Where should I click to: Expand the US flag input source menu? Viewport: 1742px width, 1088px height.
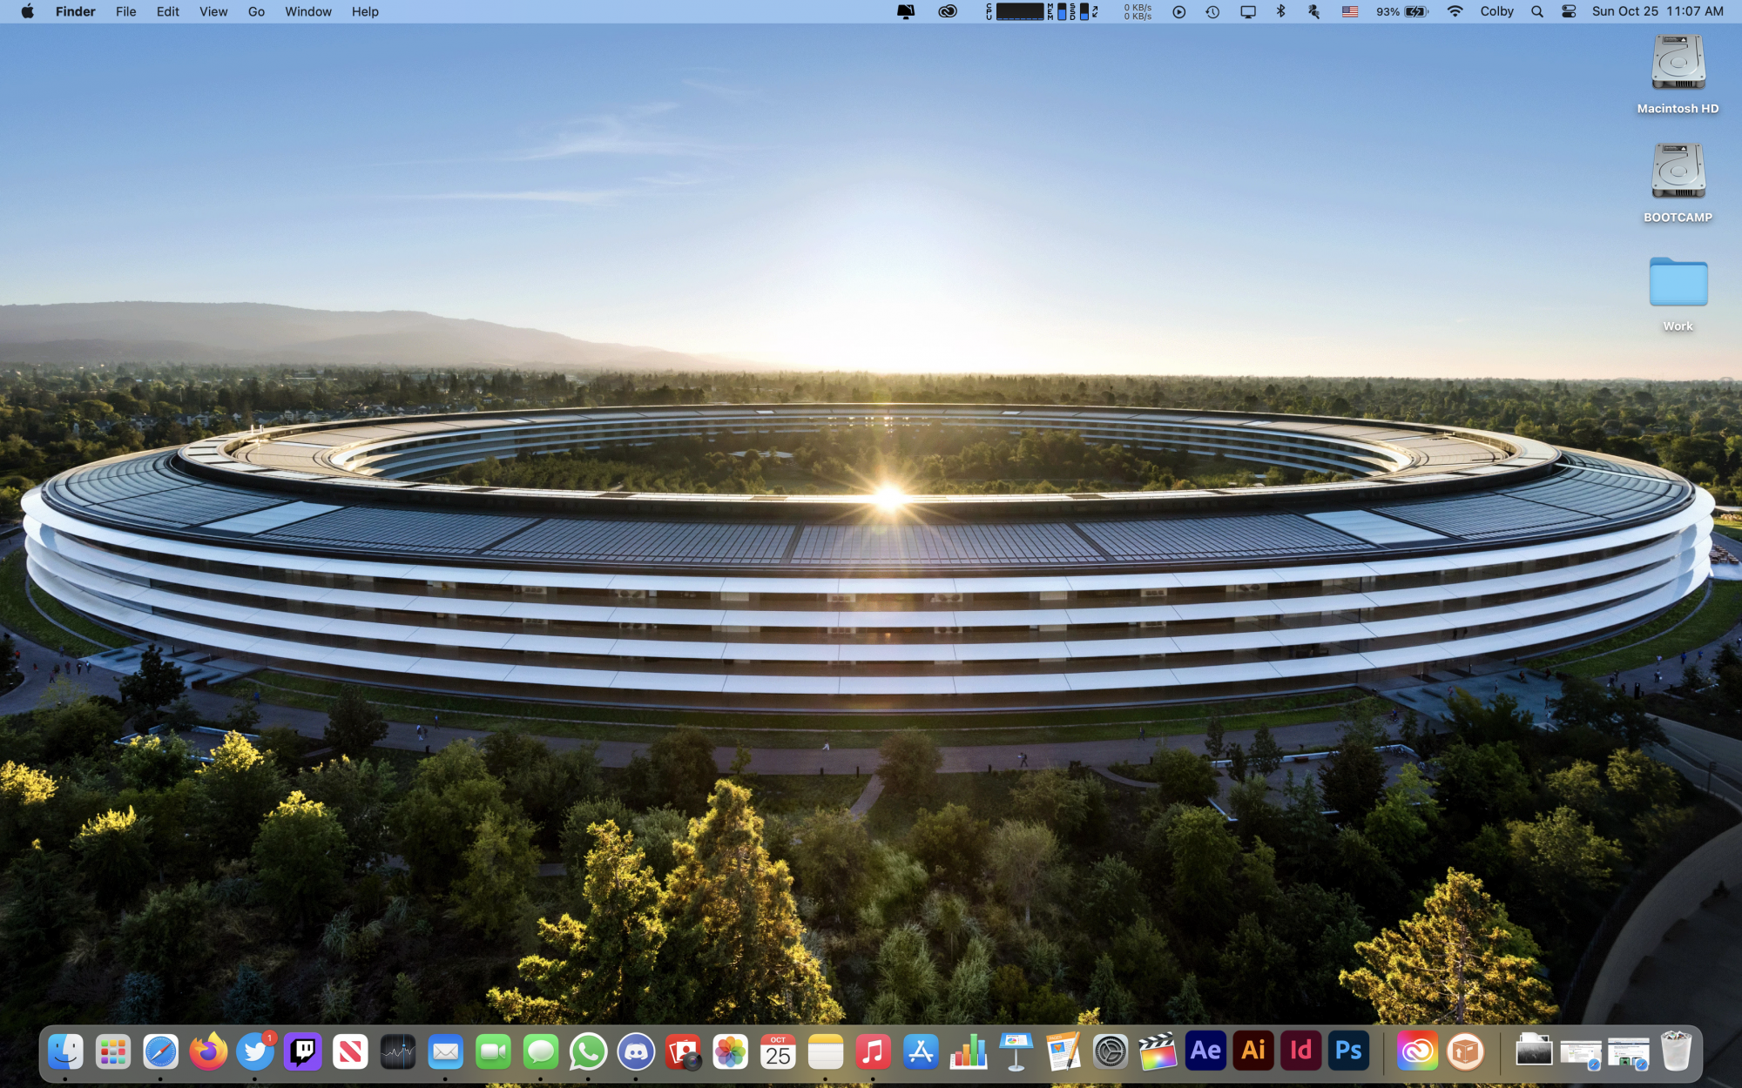tap(1349, 11)
